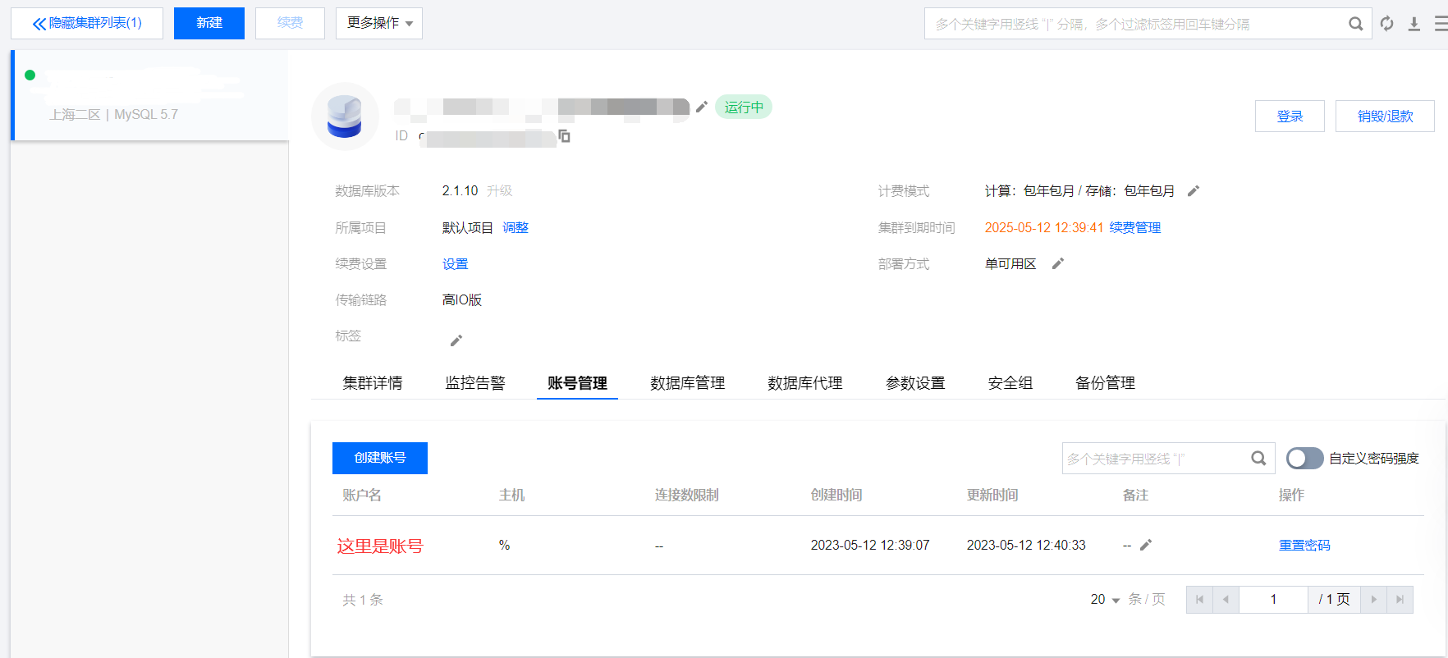Click the 创建账号 button
The image size is (1448, 658).
click(x=379, y=458)
